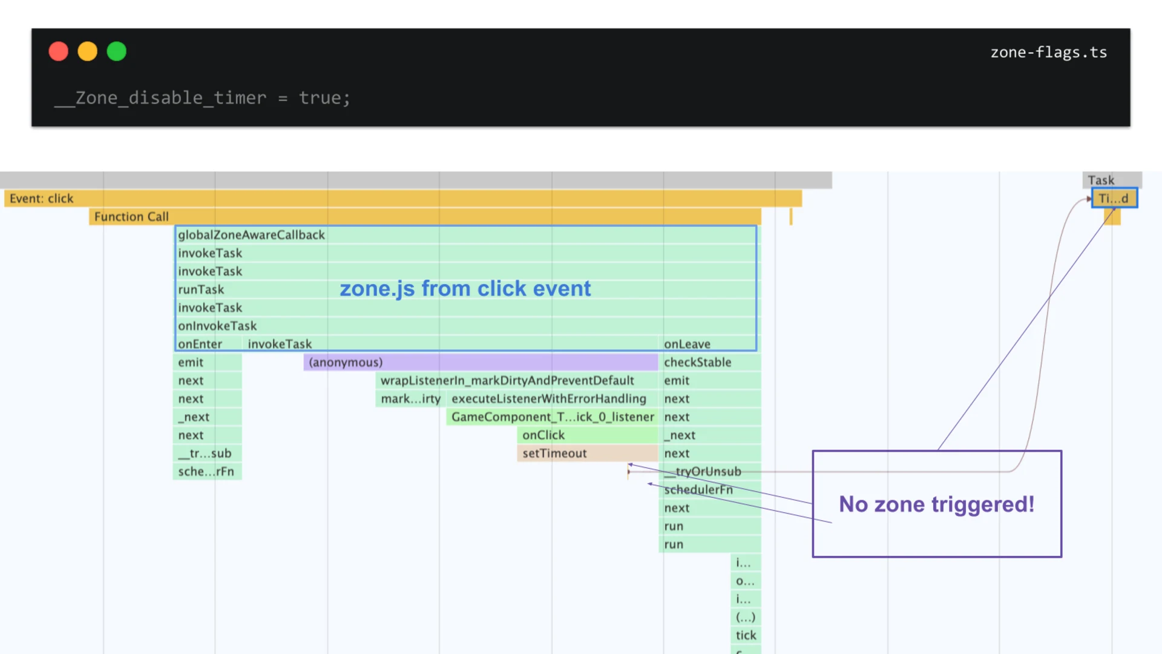Click the zone-flags.ts title label

[1048, 52]
